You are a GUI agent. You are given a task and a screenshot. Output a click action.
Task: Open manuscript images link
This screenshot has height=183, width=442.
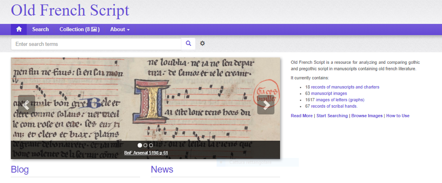pos(329,93)
